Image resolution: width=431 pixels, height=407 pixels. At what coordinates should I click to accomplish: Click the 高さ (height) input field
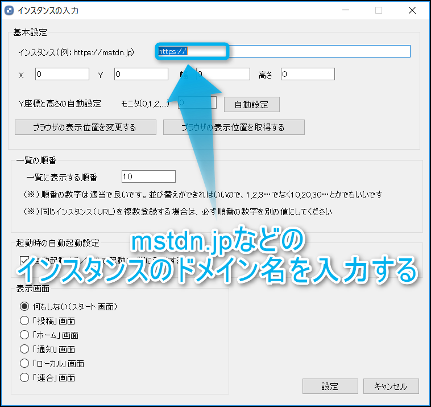pos(308,74)
